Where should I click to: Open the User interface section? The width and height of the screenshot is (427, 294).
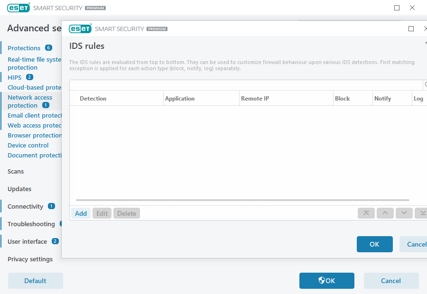click(27, 242)
